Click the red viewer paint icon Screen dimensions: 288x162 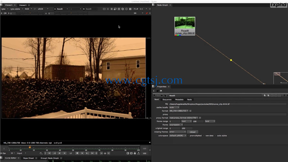(x=147, y=13)
